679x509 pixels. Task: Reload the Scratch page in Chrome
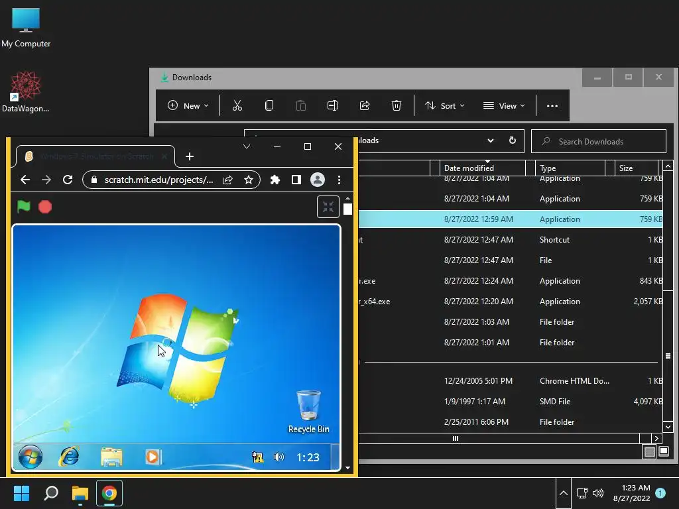click(x=68, y=180)
